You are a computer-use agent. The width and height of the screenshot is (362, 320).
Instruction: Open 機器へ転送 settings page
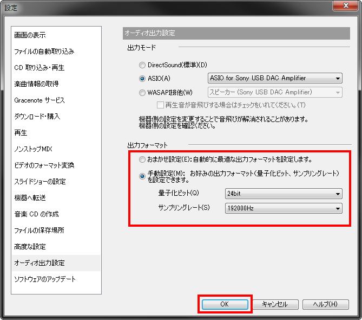[30, 198]
